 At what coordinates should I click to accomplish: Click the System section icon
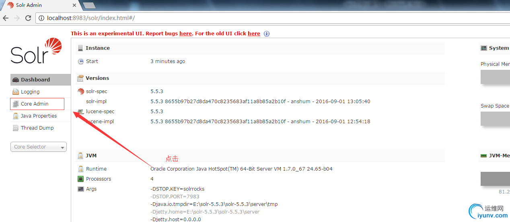[484, 48]
